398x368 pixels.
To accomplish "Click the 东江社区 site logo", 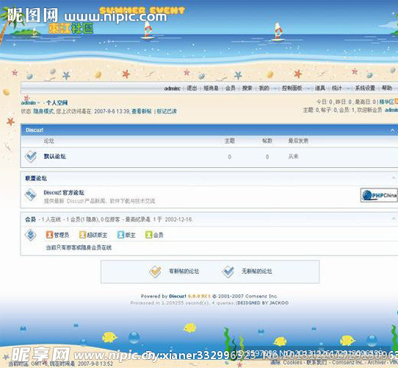I will pyautogui.click(x=71, y=29).
